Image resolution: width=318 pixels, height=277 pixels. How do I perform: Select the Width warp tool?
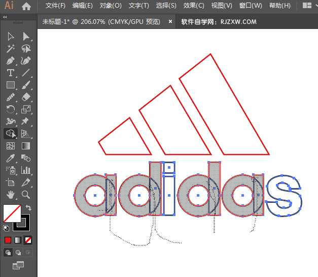pos(11,121)
